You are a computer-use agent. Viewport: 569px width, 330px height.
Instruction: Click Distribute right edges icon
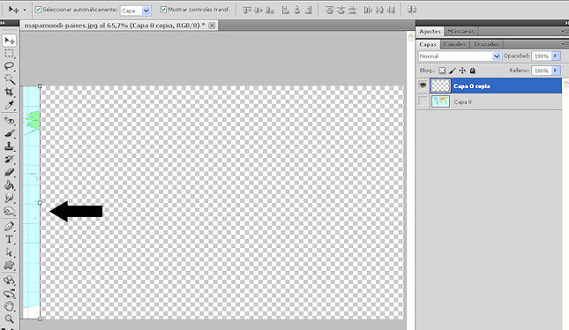coord(391,11)
